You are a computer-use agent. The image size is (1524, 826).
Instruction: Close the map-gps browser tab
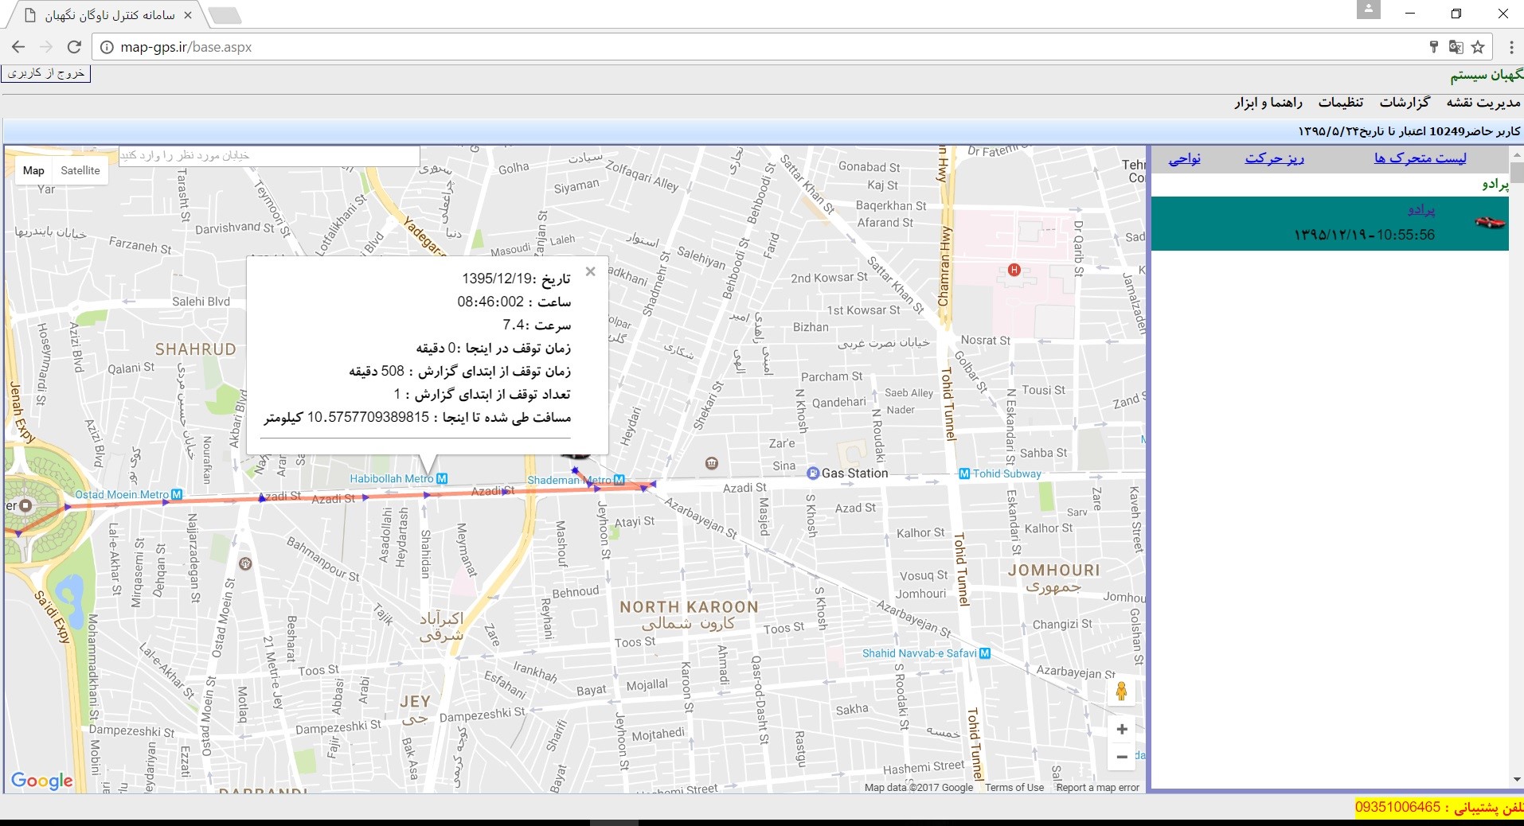(x=188, y=15)
